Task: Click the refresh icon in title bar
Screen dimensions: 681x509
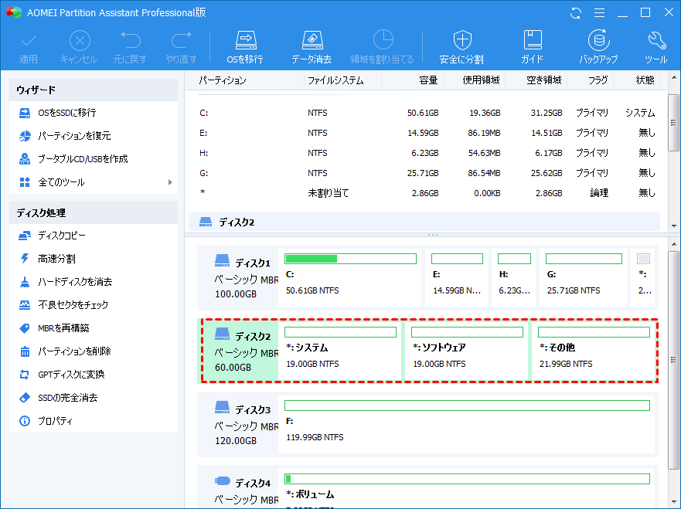Action: [576, 13]
